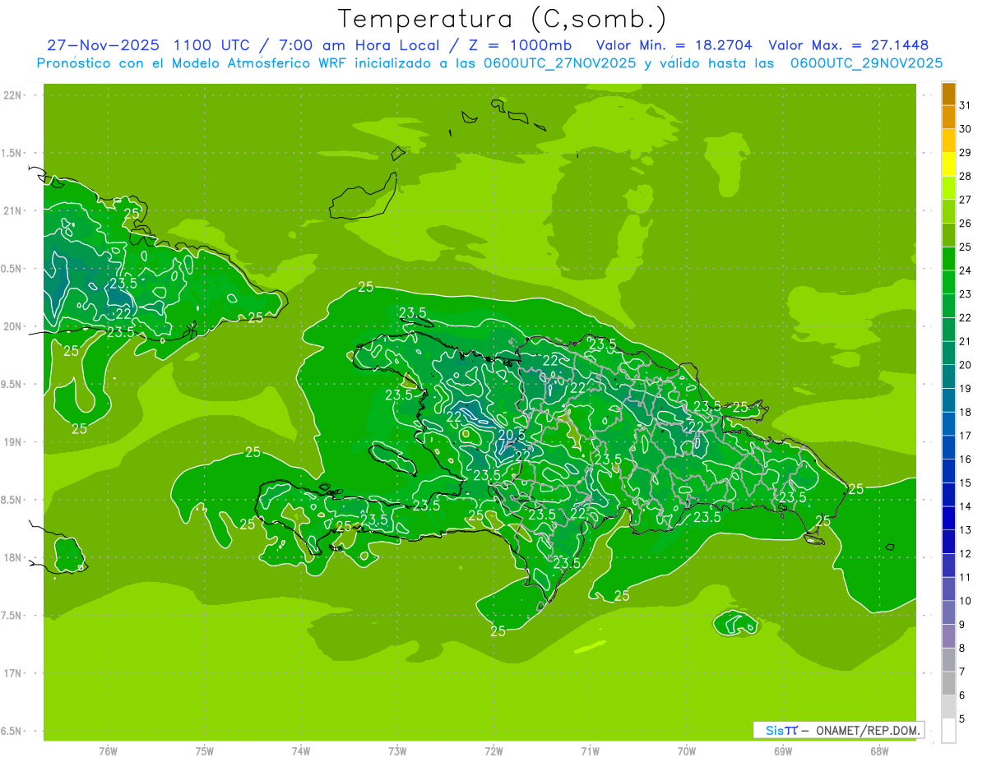The height and width of the screenshot is (762, 987).
Task: Click the "72W" longitude axis label
Action: click(494, 751)
